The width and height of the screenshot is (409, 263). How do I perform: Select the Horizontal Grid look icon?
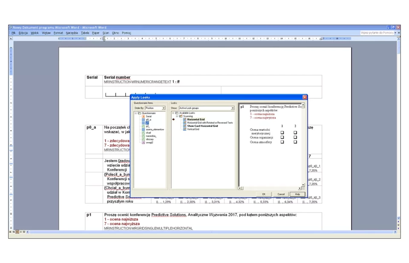click(184, 119)
